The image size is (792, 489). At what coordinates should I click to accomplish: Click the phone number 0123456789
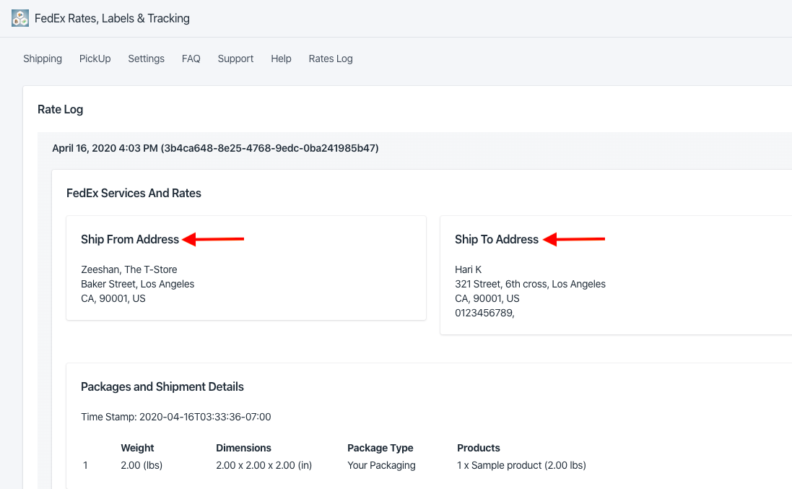(x=484, y=313)
